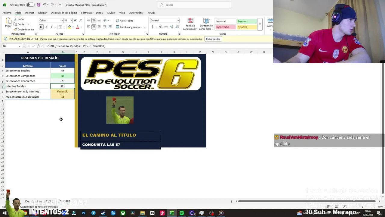Toggle italic (K) formatting
The width and height of the screenshot is (385, 217).
[46, 27]
